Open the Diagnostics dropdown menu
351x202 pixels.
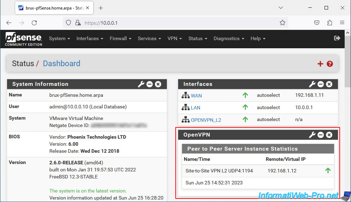click(x=229, y=39)
